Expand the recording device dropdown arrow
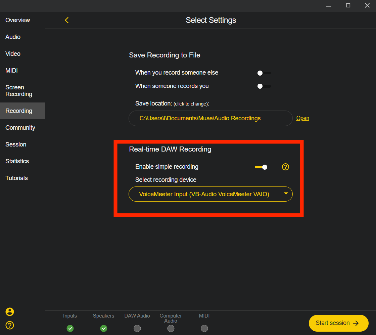 pyautogui.click(x=286, y=194)
